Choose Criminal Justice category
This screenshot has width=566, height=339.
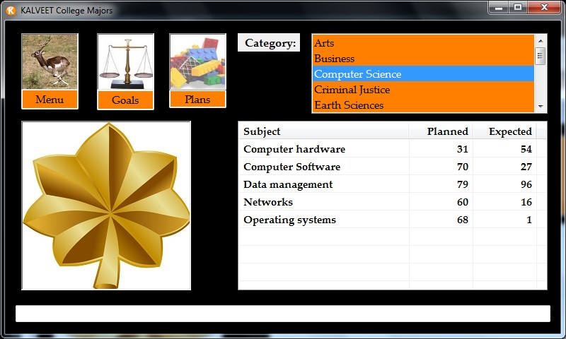(x=423, y=90)
